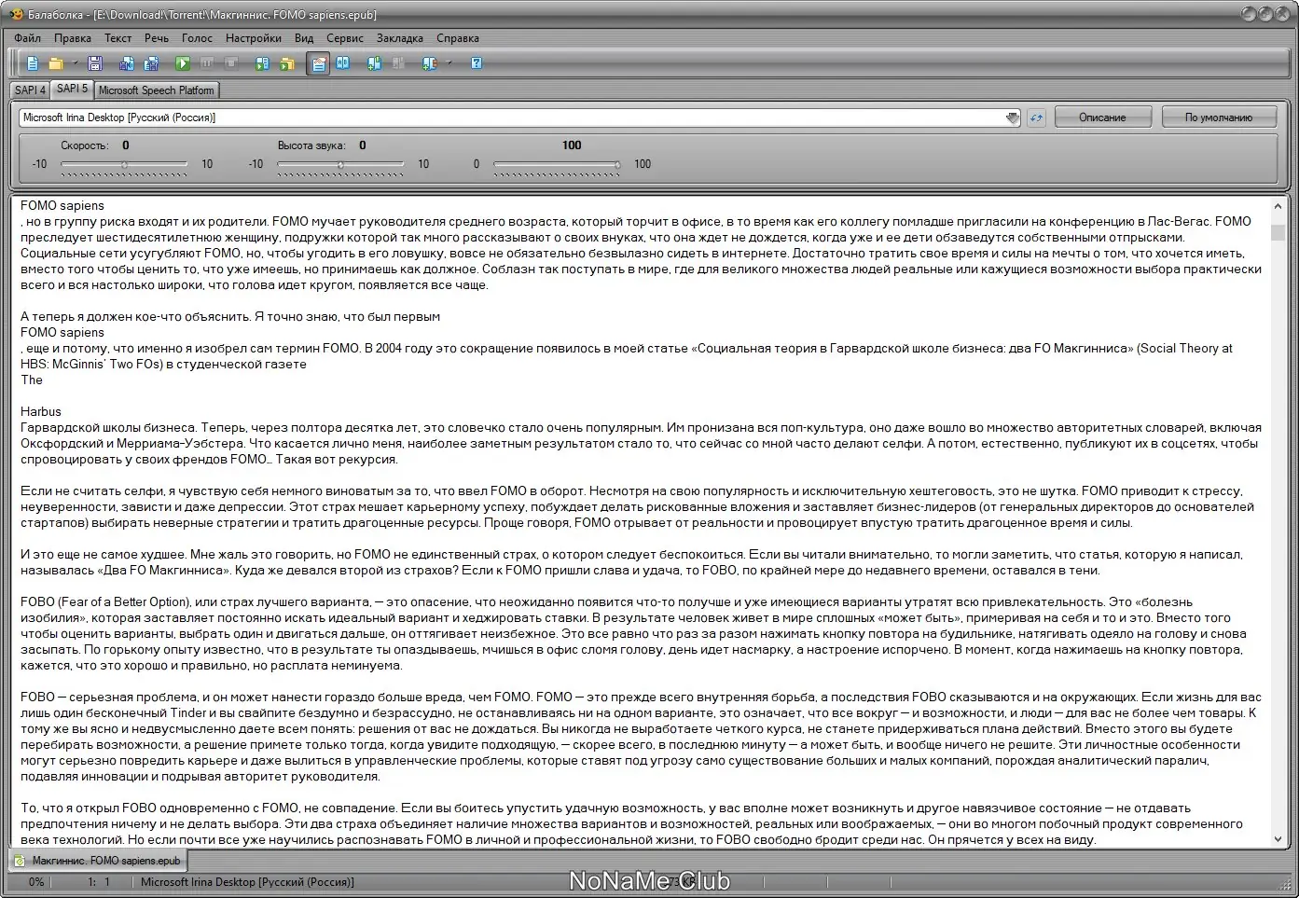Click the add bookmark icon with green plus
Image resolution: width=1299 pixels, height=898 pixels.
pos(374,63)
